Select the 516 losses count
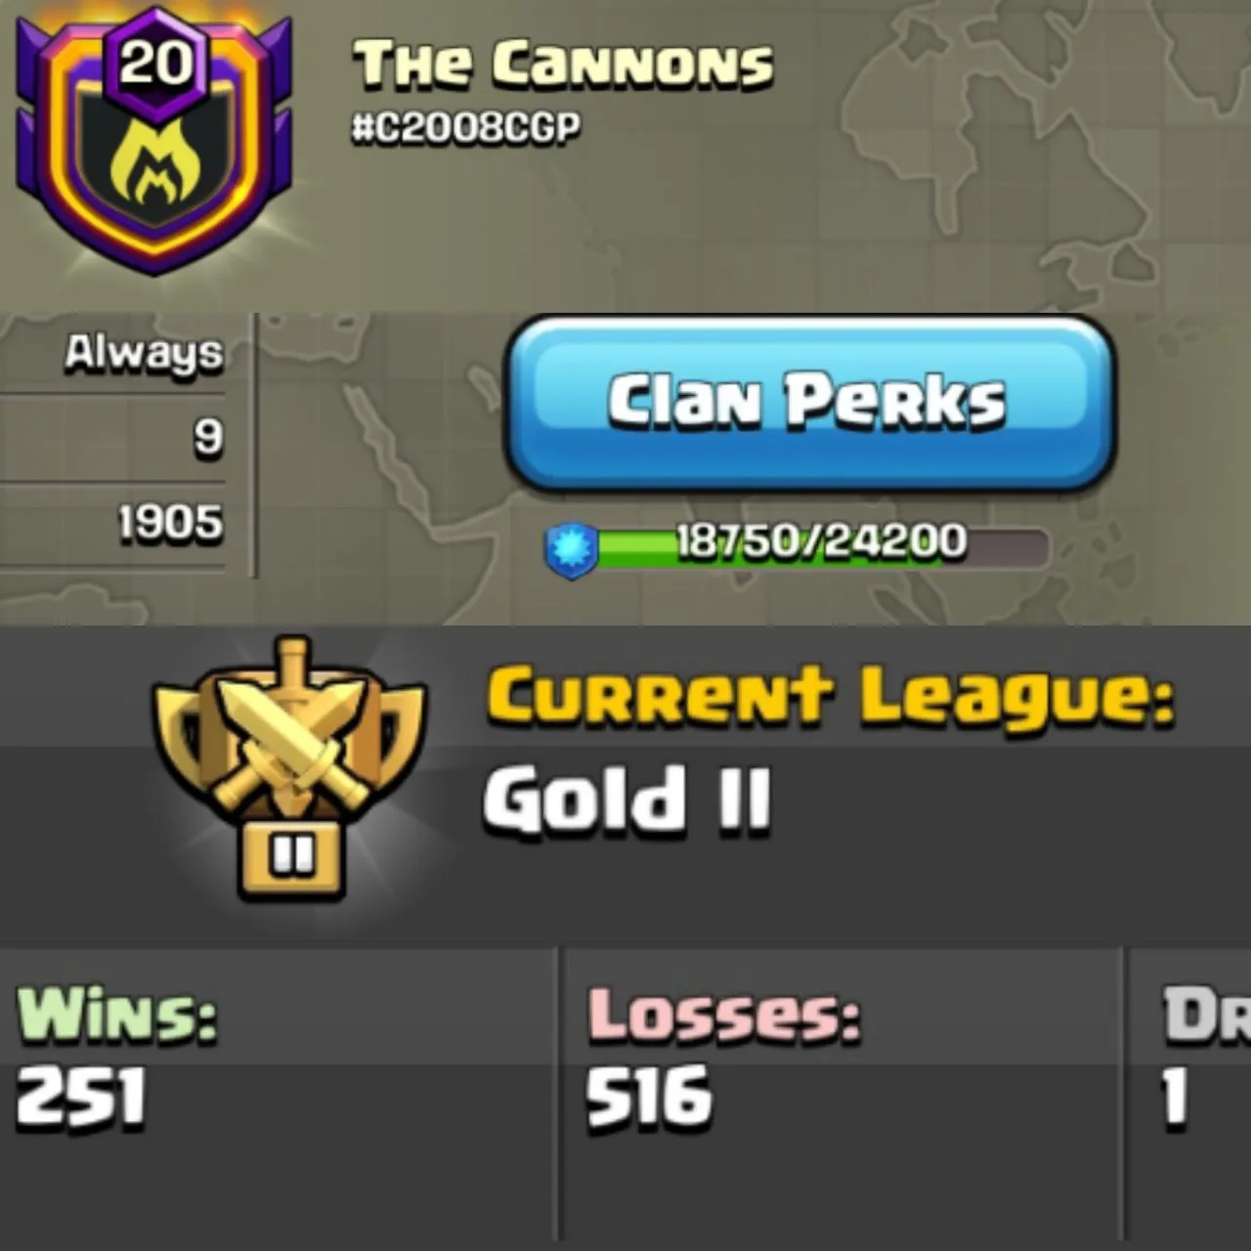The width and height of the screenshot is (1251, 1251). pyautogui.click(x=650, y=1097)
